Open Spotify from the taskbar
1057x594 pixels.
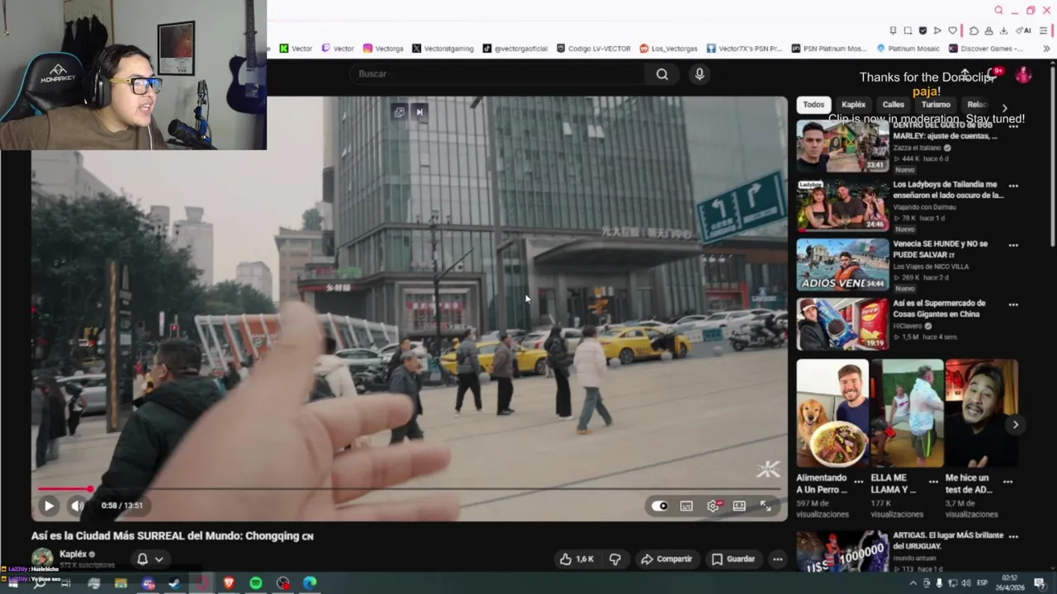pyautogui.click(x=256, y=583)
